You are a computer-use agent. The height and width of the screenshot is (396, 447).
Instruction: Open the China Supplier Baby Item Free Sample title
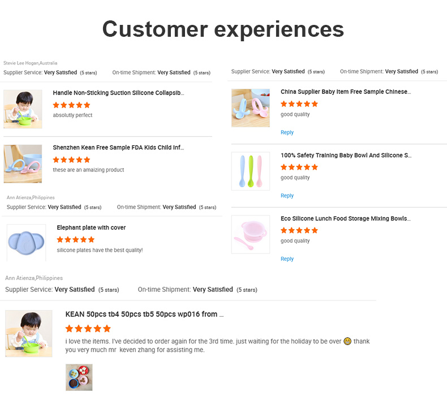(x=346, y=92)
